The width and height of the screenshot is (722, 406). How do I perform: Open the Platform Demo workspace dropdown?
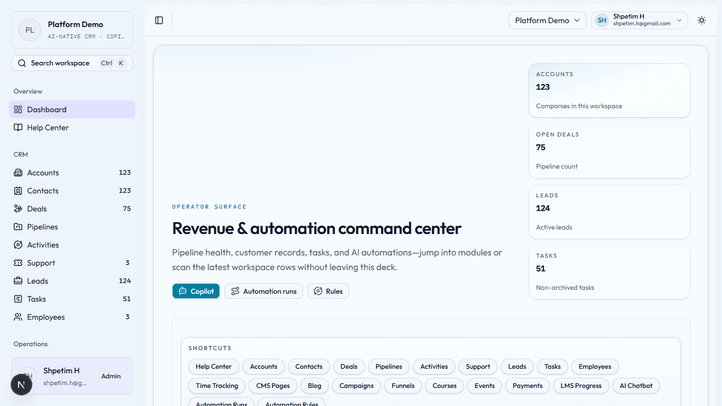(x=547, y=20)
